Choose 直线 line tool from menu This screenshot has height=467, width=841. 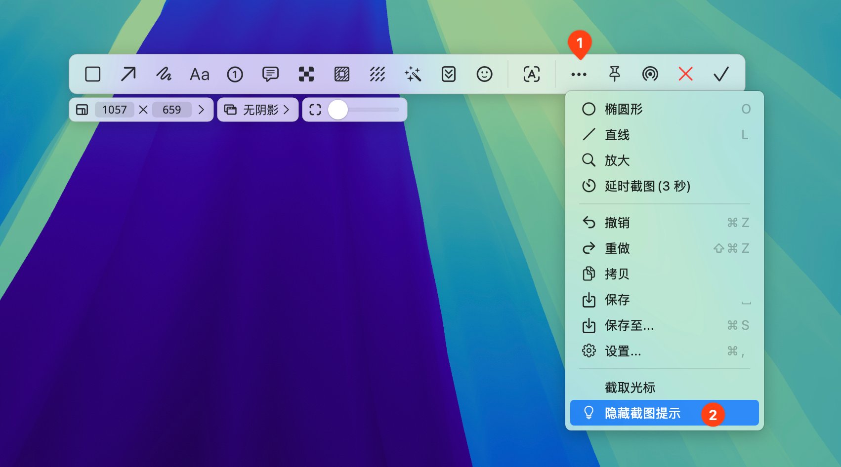click(x=665, y=135)
